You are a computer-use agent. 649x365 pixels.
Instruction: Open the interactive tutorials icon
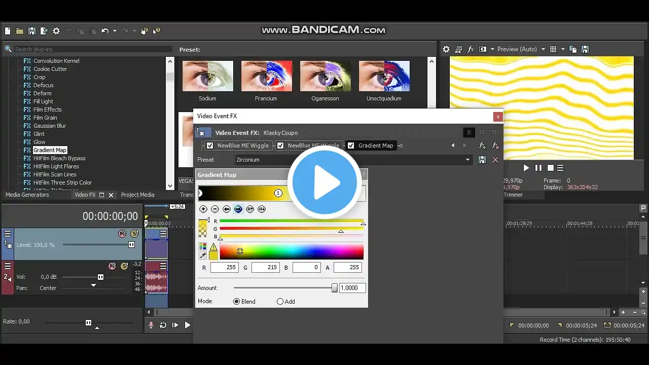click(145, 31)
